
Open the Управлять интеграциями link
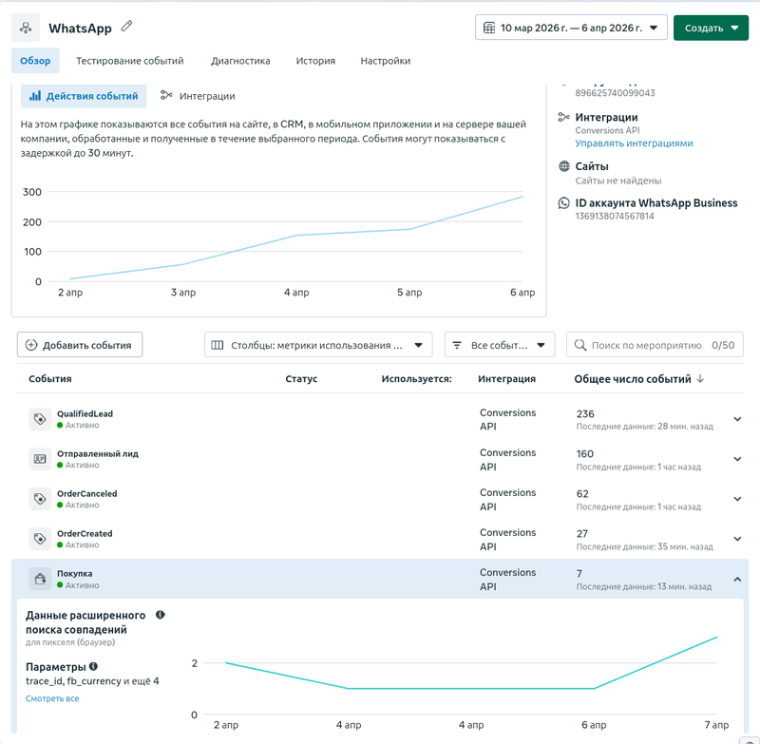(634, 143)
